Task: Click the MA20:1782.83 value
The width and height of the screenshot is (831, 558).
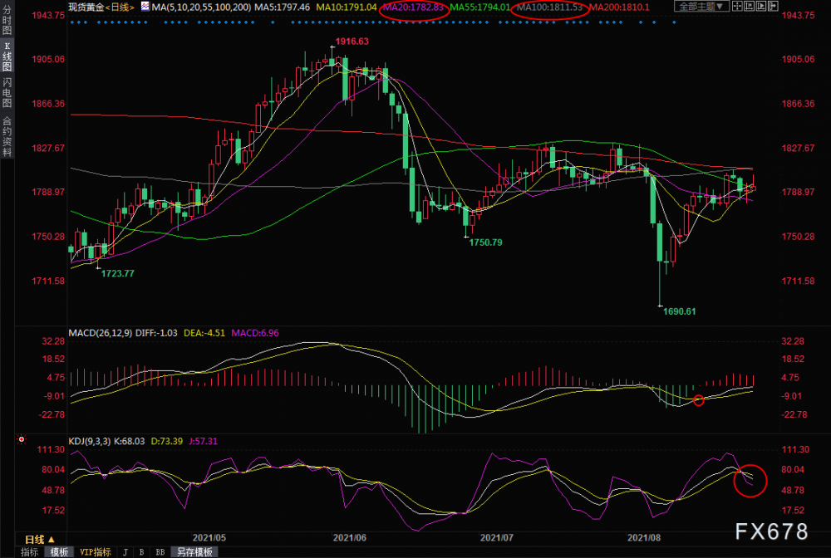Action: [x=413, y=7]
